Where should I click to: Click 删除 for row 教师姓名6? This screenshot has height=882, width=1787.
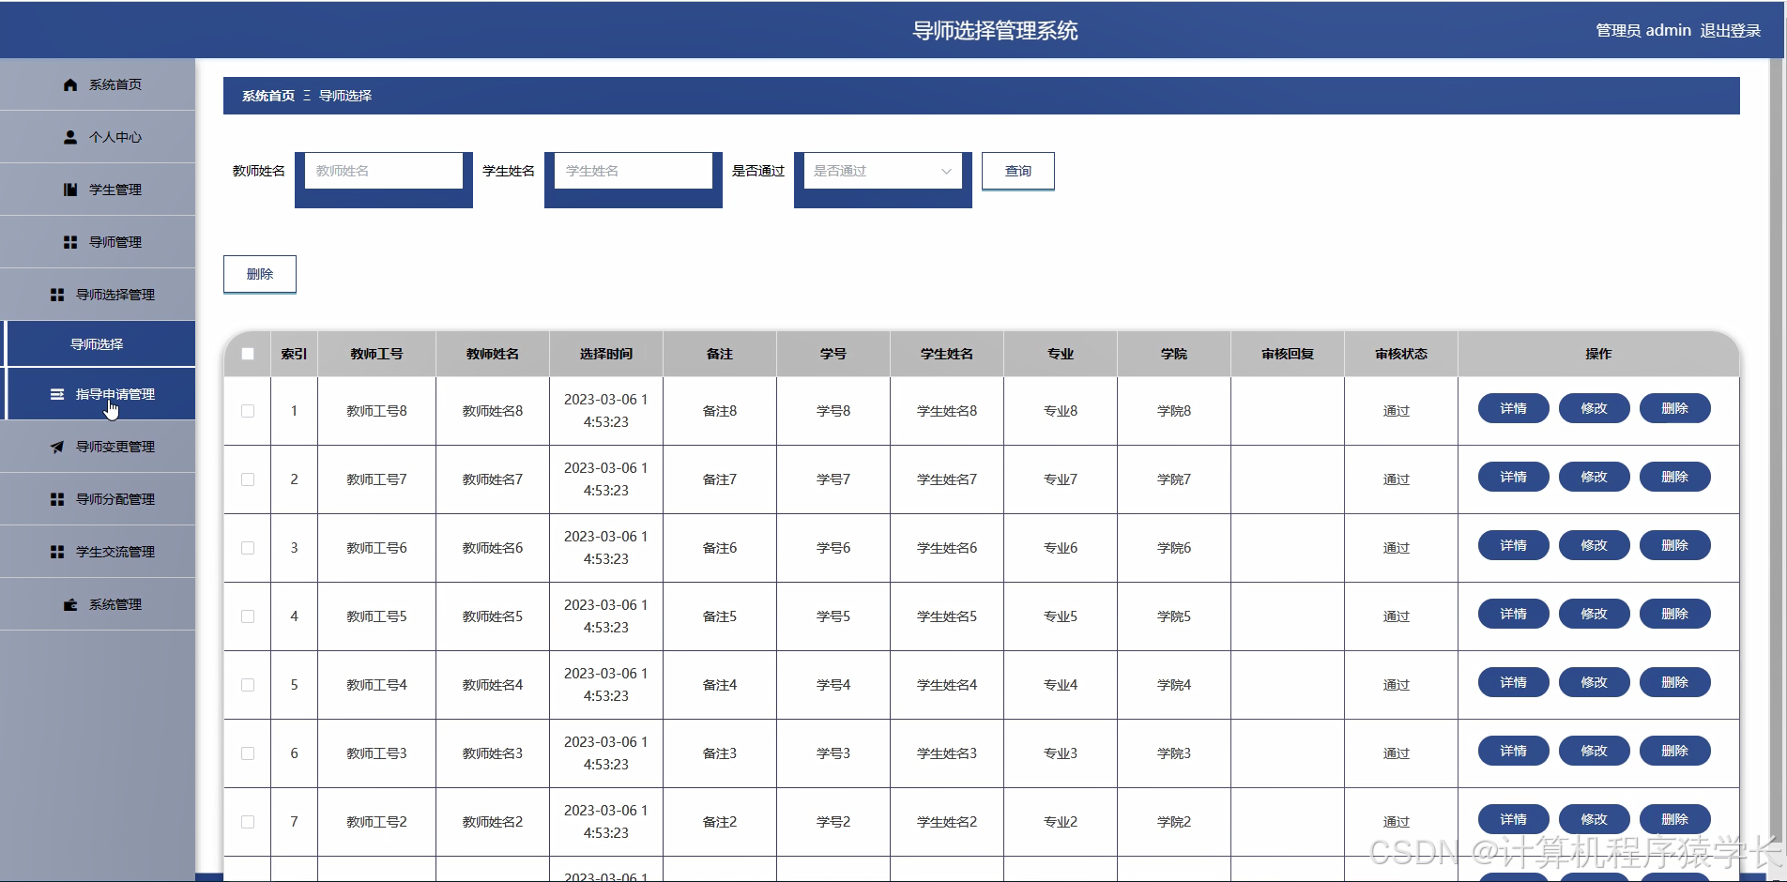1674,545
